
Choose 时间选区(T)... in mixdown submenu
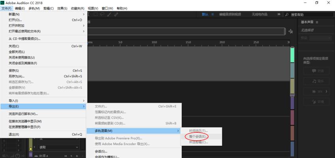click(201, 131)
